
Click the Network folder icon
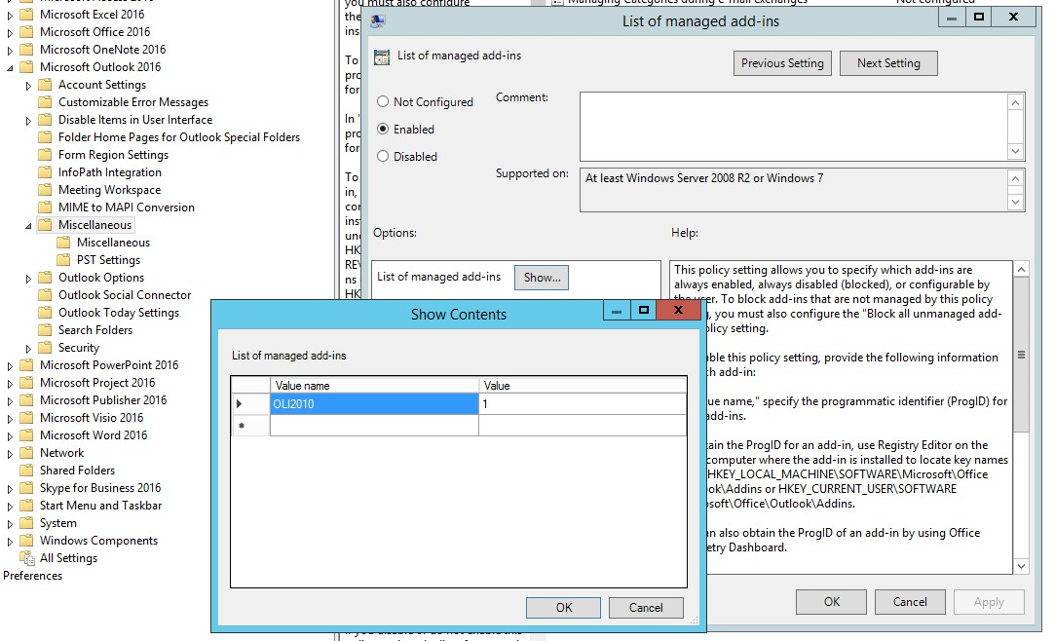point(27,452)
